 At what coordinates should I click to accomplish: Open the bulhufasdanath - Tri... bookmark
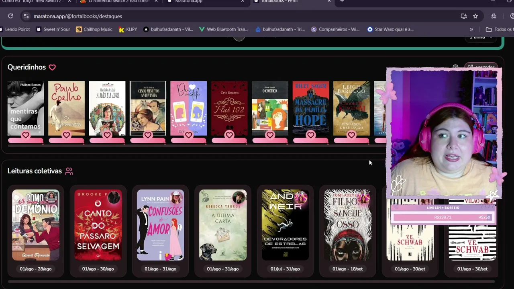tap(280, 29)
